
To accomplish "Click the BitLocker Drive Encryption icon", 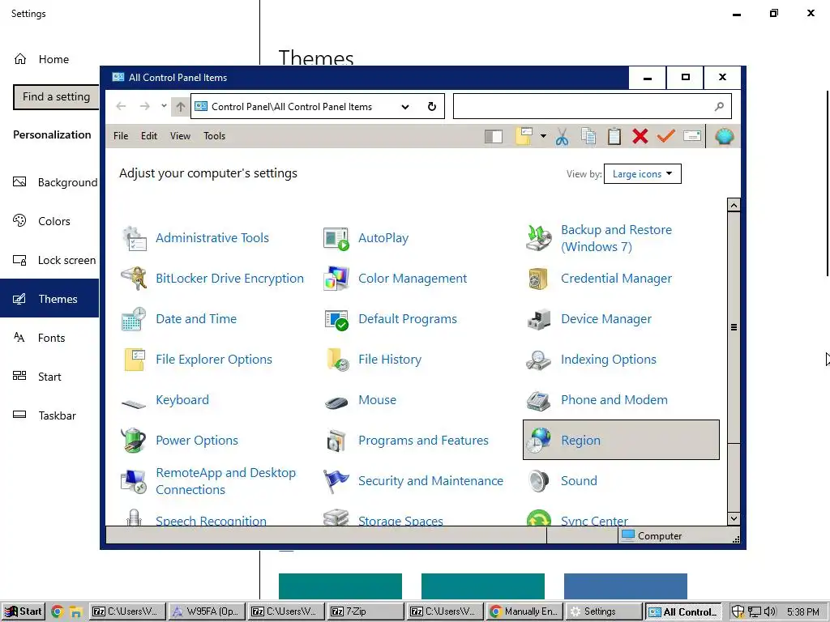I will click(x=135, y=279).
